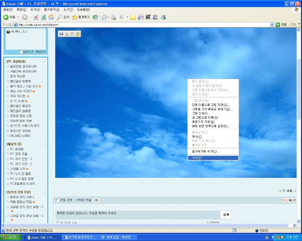The image size is (302, 241).
Task: Open Favorites (즐겨찾기) star panel
Action: click(81, 17)
